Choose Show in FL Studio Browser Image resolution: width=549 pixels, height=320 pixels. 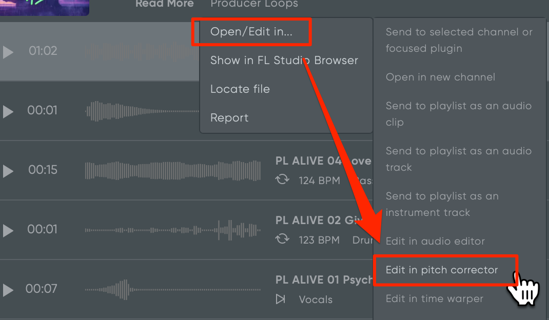pos(284,60)
